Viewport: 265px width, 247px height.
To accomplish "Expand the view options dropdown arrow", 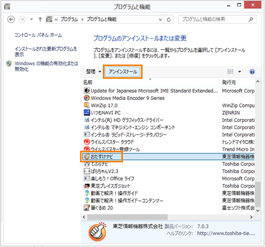I will [x=240, y=71].
